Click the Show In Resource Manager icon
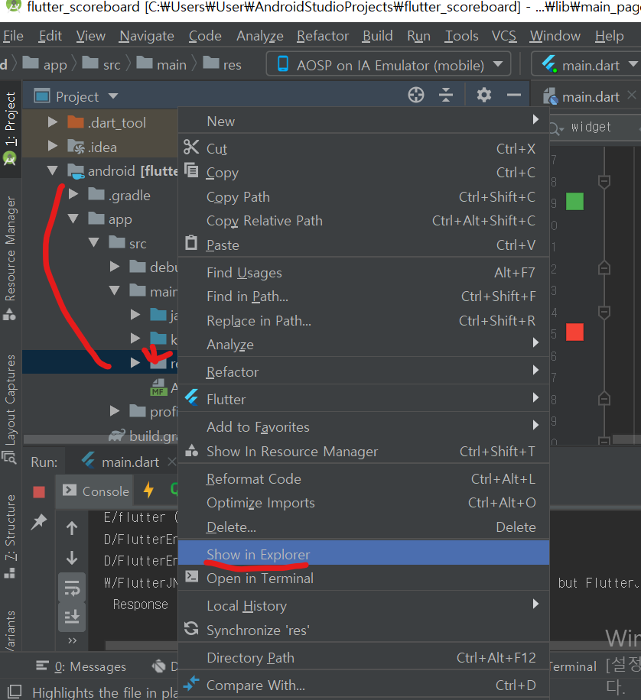The image size is (641, 700). click(x=192, y=450)
